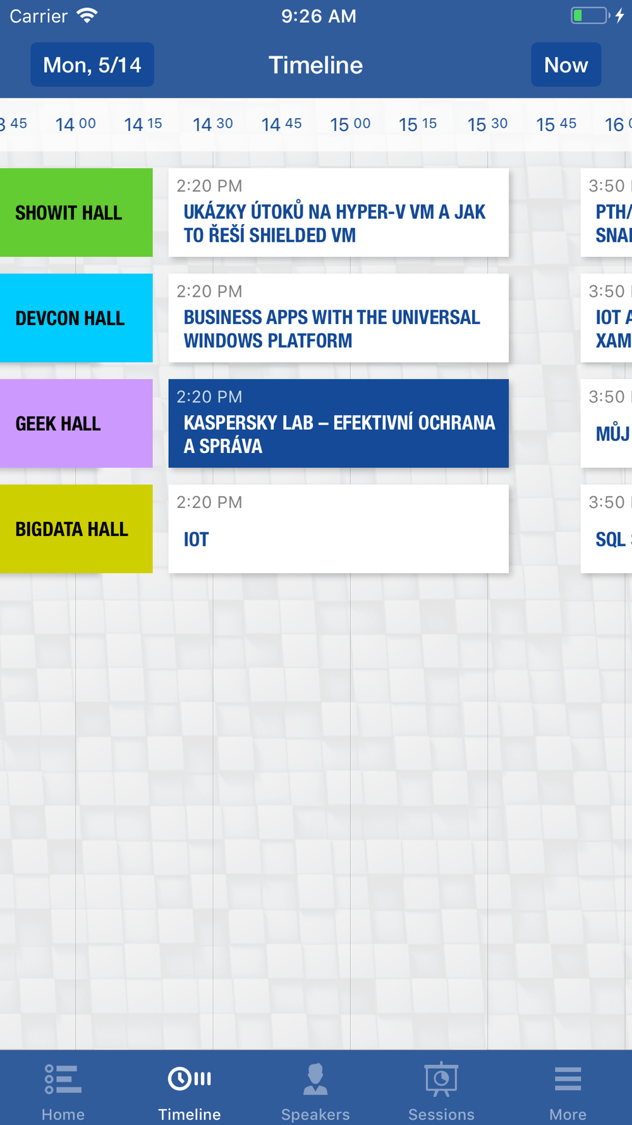Open the Sessions presentation board icon
Image resolution: width=632 pixels, height=1125 pixels.
pos(441,1079)
